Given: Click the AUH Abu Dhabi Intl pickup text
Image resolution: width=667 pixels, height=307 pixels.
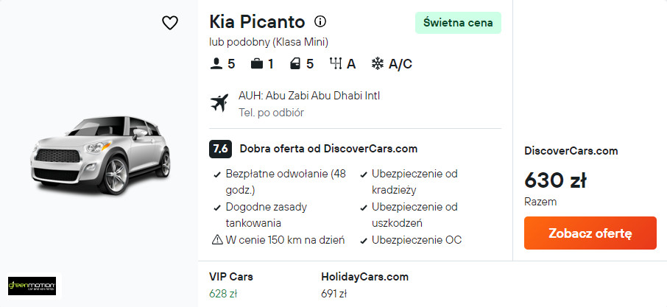Looking at the screenshot, I should 309,96.
